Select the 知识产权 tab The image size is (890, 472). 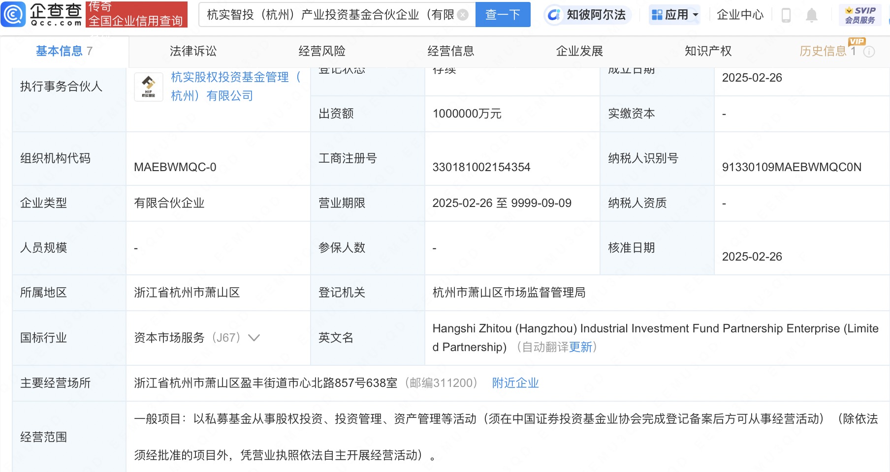click(x=708, y=51)
